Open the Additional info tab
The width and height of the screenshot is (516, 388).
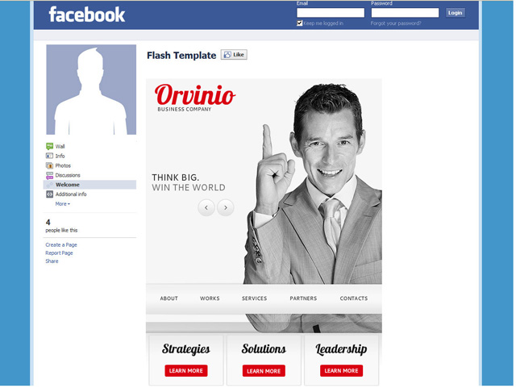click(x=71, y=194)
